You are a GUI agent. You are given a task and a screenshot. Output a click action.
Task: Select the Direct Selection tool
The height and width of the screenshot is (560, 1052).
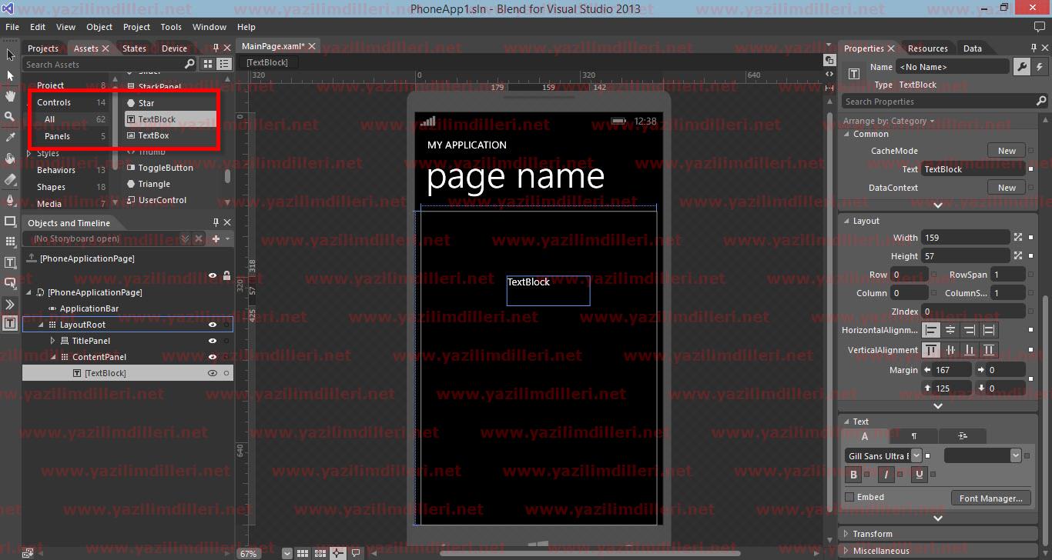click(x=10, y=75)
